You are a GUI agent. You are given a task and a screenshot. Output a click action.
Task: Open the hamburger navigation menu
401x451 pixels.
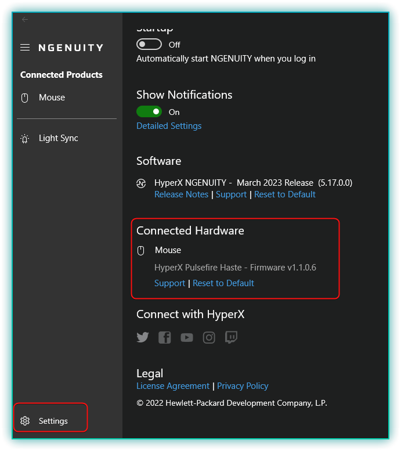pyautogui.click(x=25, y=48)
